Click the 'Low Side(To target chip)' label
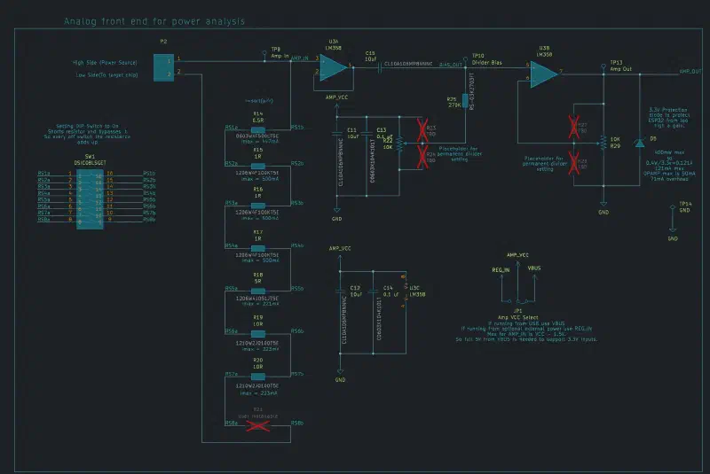The height and width of the screenshot is (474, 710). [106, 75]
